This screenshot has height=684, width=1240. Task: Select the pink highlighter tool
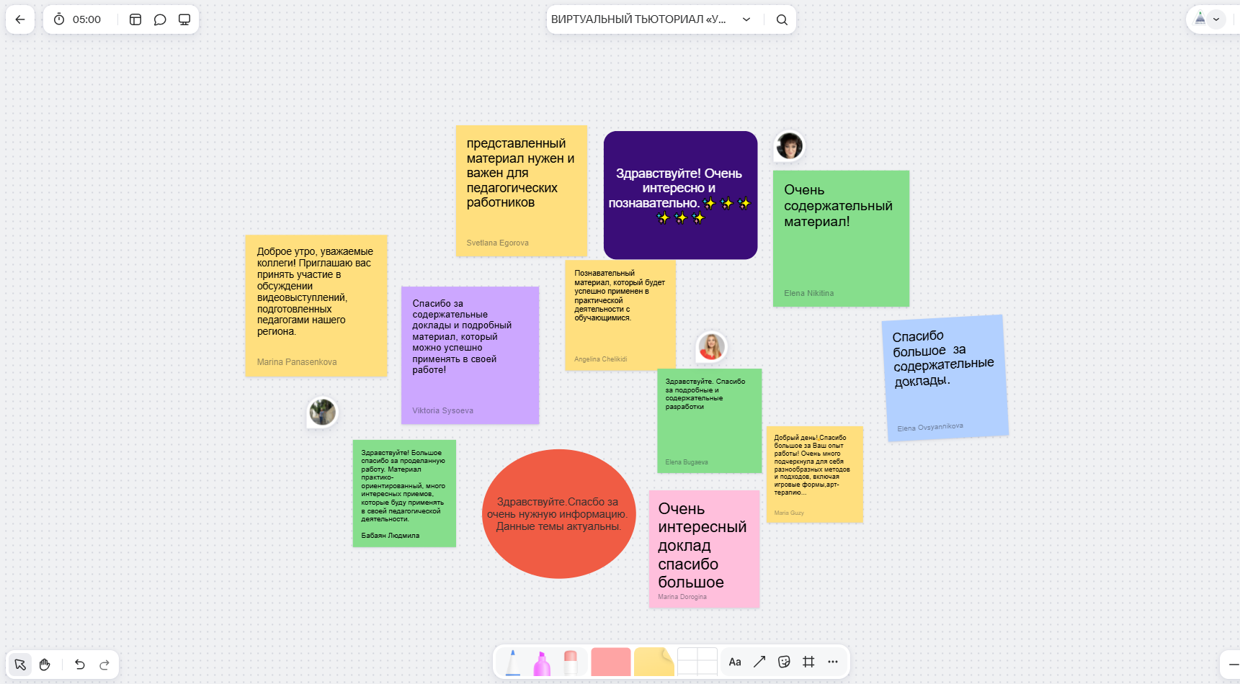(x=542, y=662)
